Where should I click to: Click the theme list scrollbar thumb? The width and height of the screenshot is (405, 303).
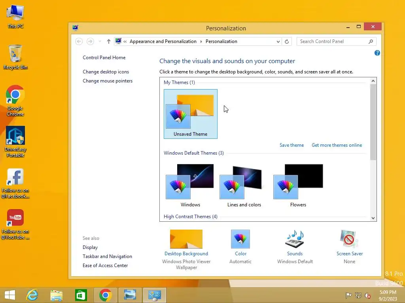[x=373, y=122]
